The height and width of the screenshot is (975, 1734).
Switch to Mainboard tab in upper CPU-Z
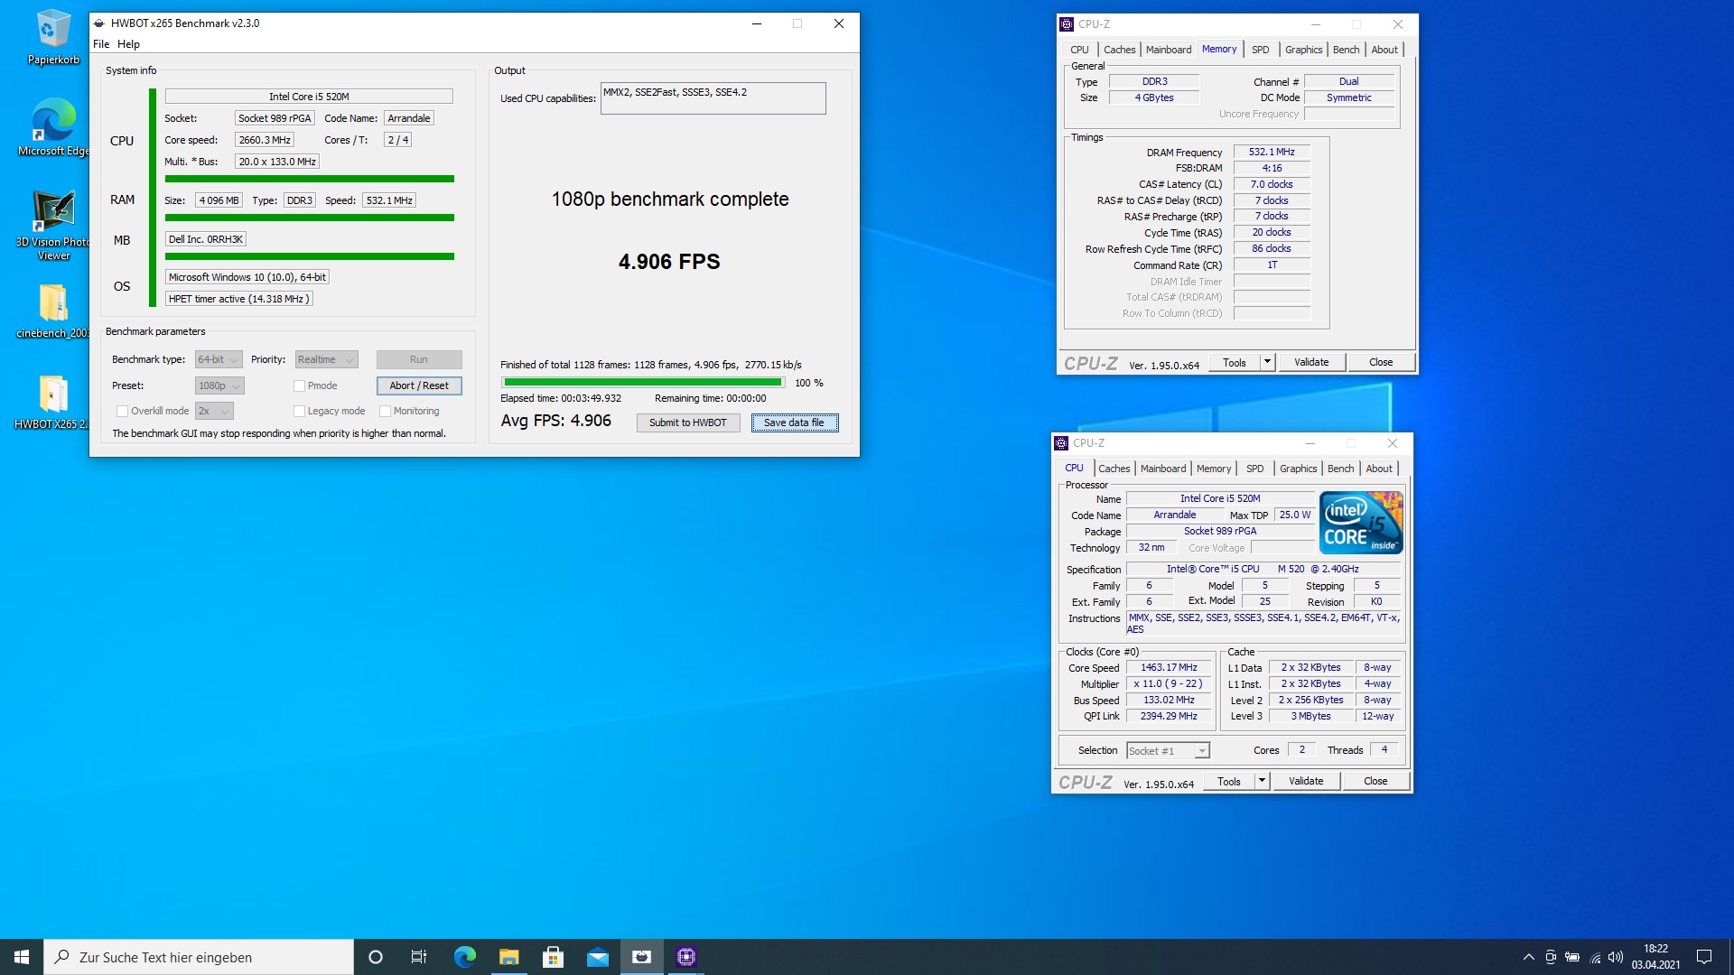[x=1169, y=50]
